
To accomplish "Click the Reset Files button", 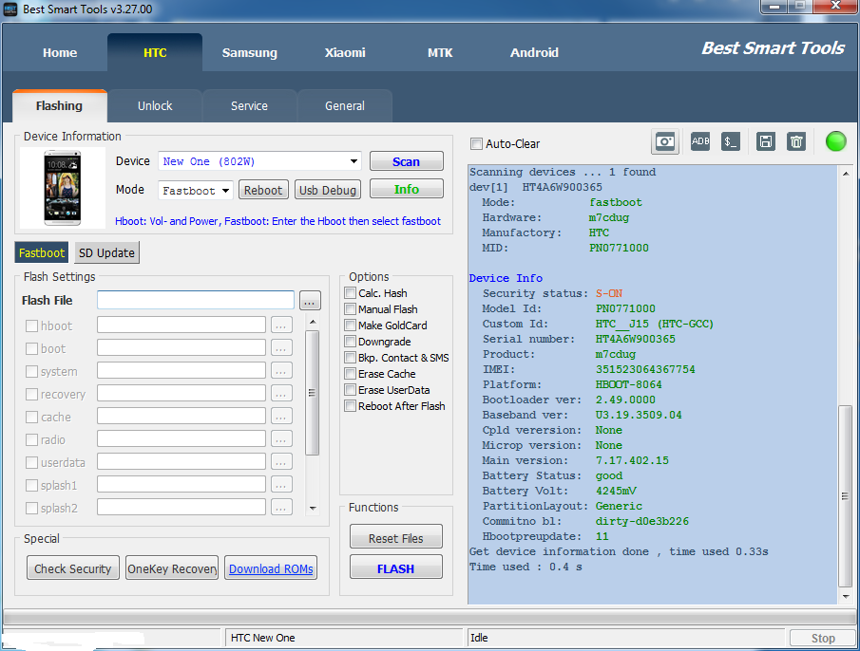I will pyautogui.click(x=396, y=538).
